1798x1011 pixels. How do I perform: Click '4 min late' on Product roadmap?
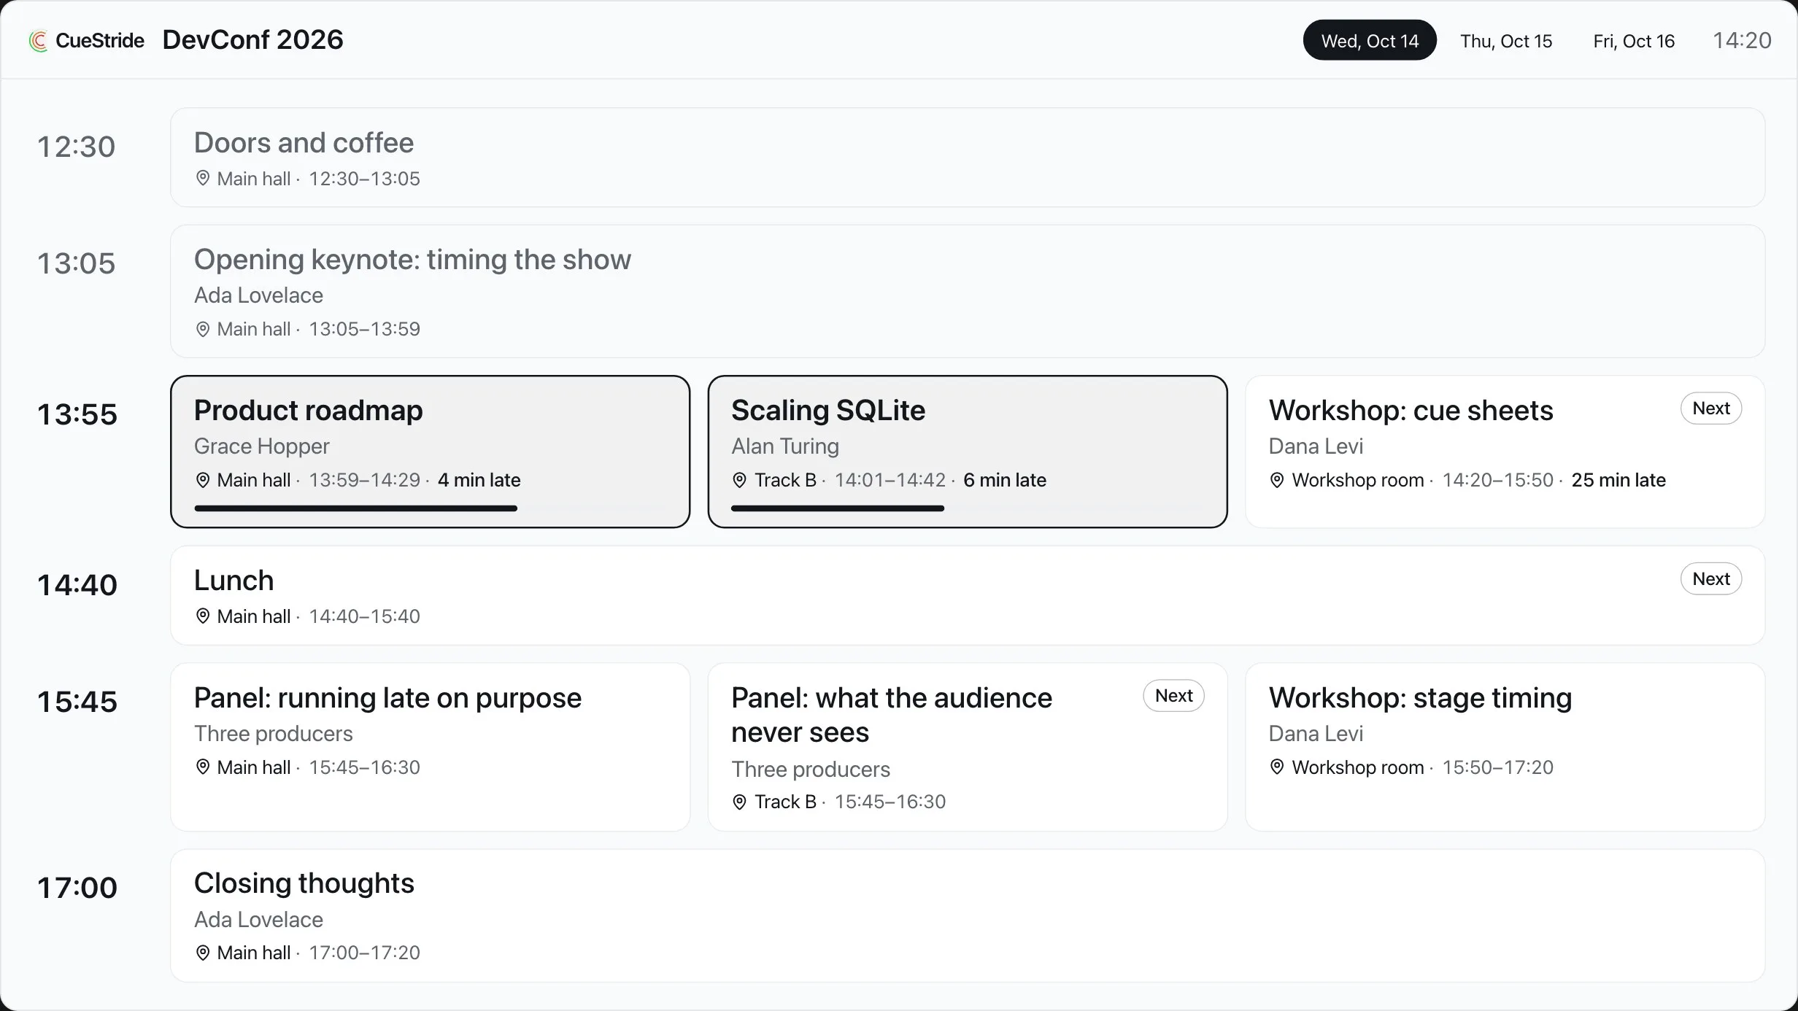(479, 480)
